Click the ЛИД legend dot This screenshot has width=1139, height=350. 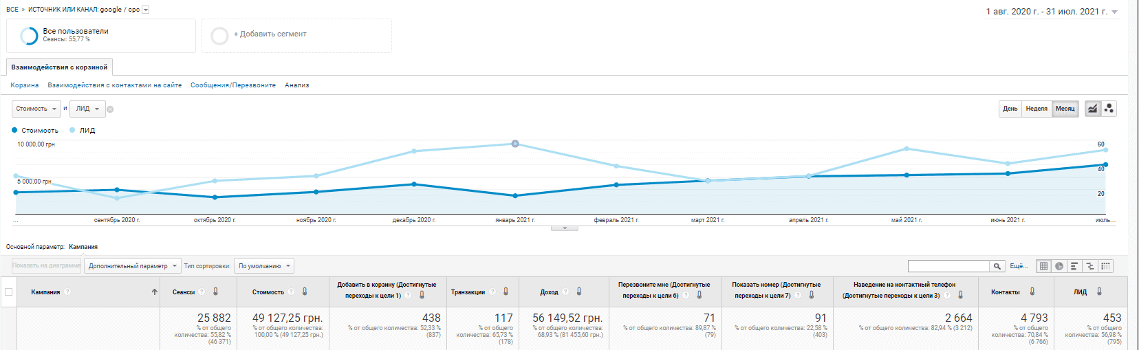coord(72,130)
